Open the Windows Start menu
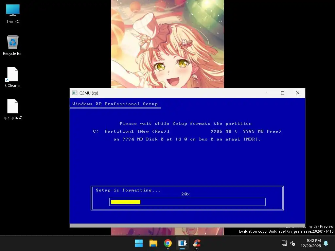The width and height of the screenshot is (335, 251). pos(139,243)
